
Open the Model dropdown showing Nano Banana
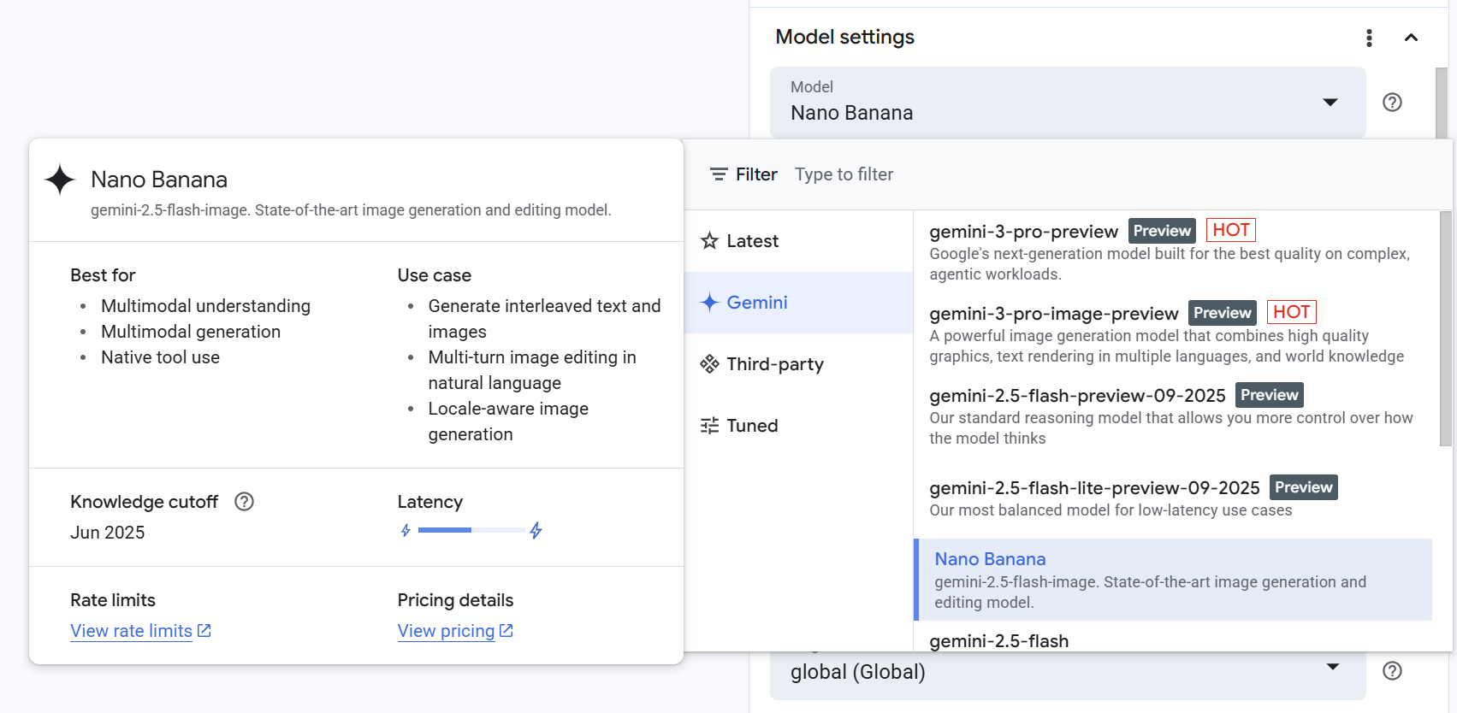click(x=1067, y=103)
